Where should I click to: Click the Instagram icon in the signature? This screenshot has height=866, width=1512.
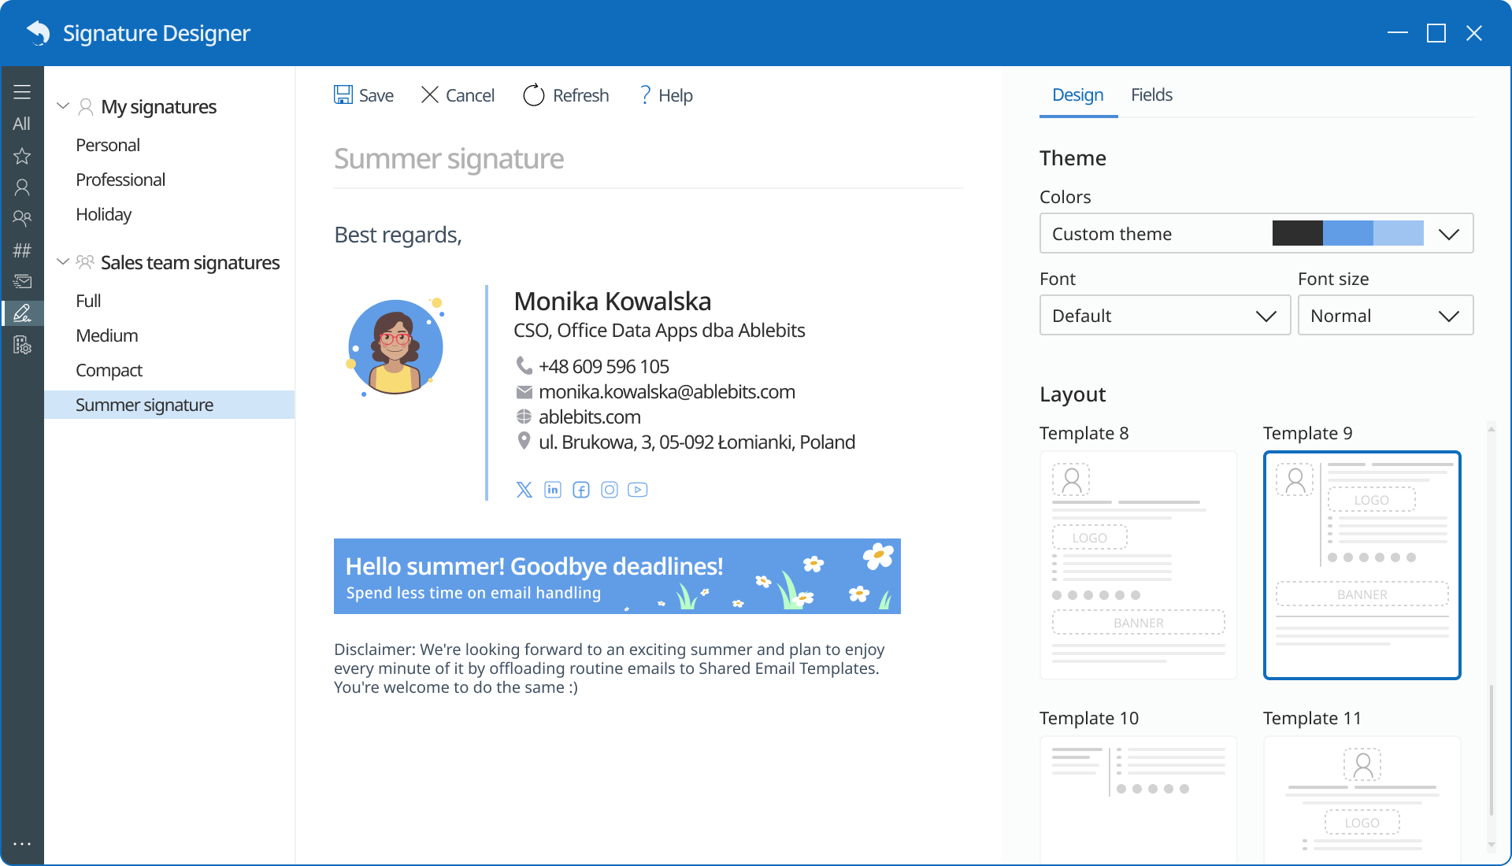tap(609, 489)
